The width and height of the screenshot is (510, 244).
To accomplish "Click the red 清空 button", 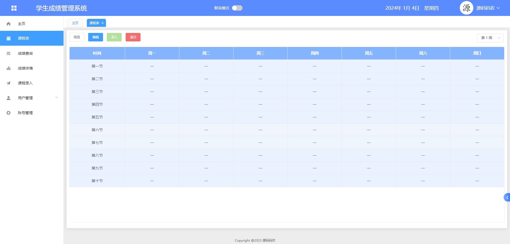I will click(133, 37).
